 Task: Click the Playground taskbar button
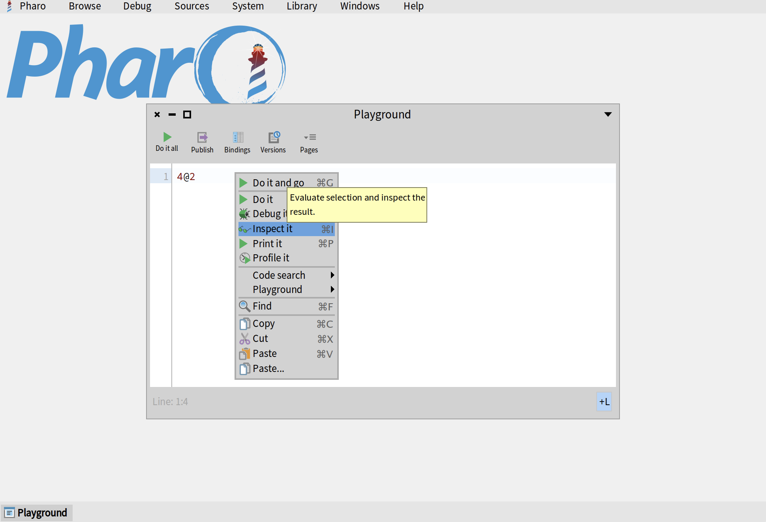(x=37, y=513)
